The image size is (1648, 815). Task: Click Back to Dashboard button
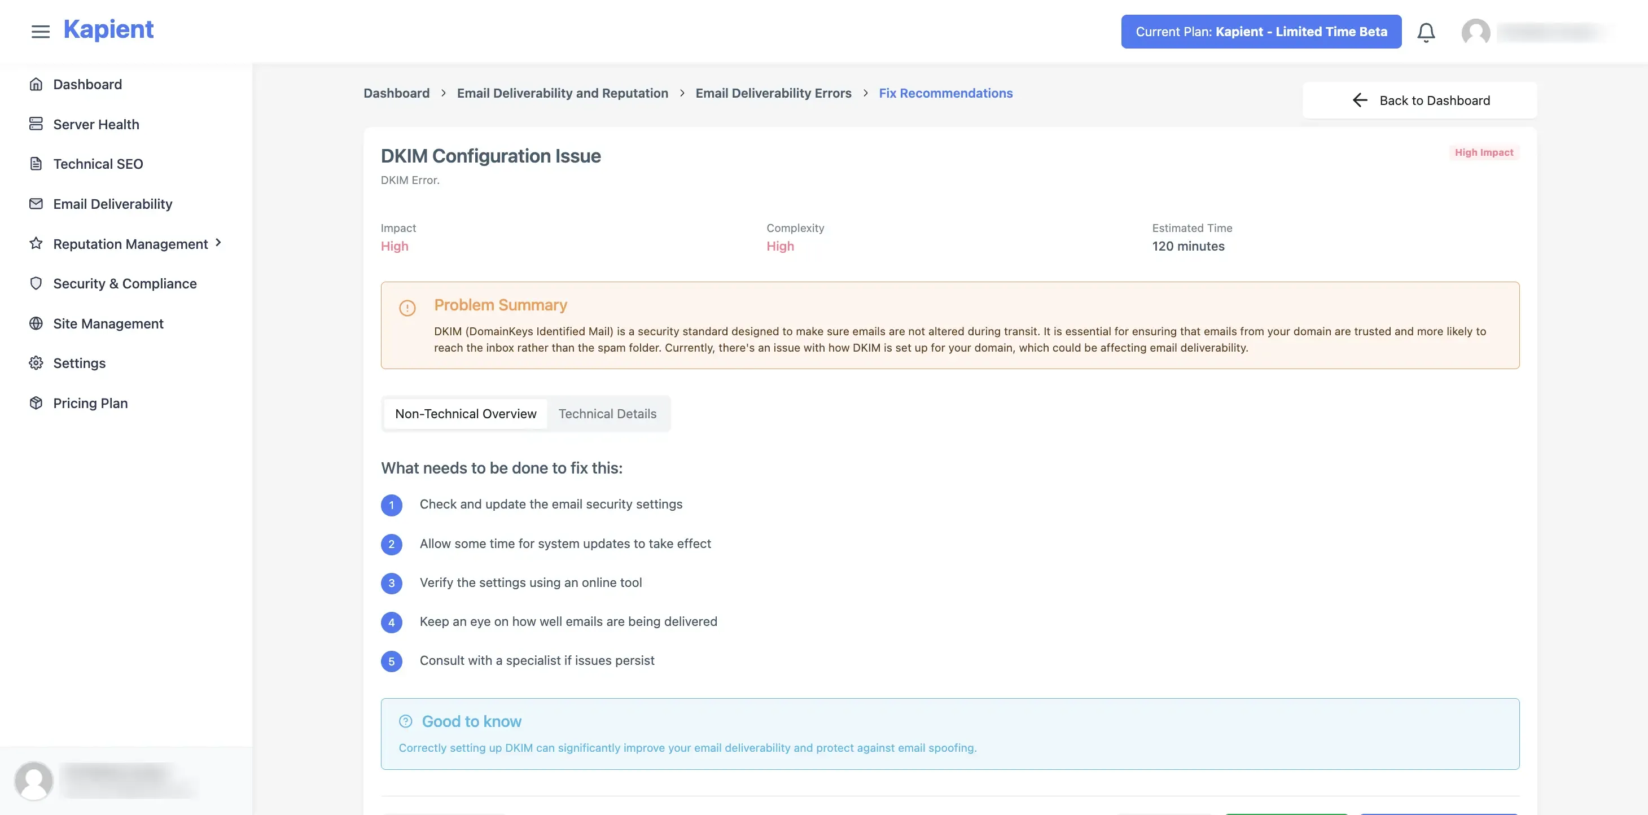point(1419,100)
